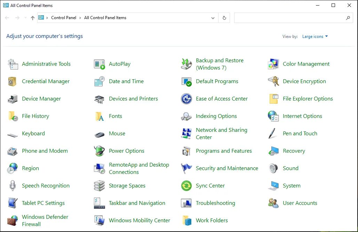Open the Sound speaker icon
The width and height of the screenshot is (358, 232).
point(273,168)
